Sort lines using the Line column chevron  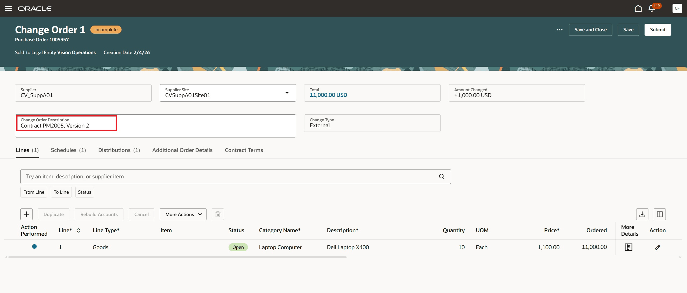(x=78, y=230)
